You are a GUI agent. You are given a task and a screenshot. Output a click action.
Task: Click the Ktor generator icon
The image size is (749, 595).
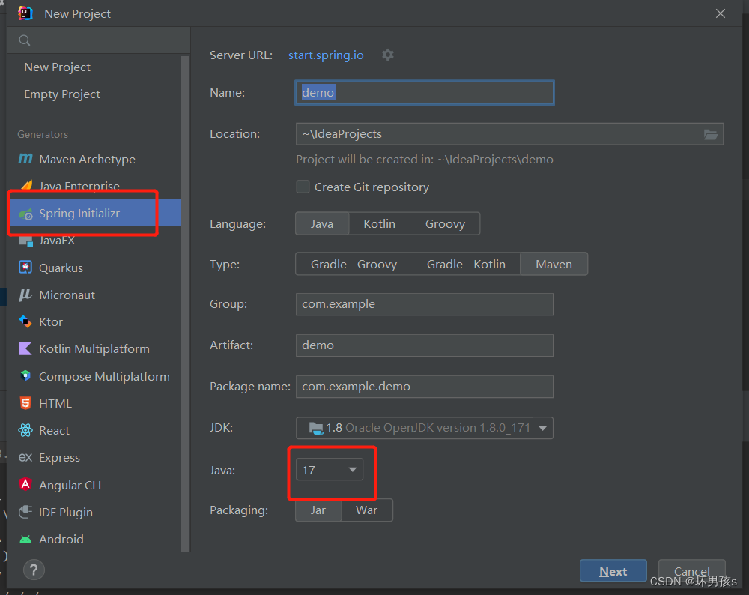(25, 321)
